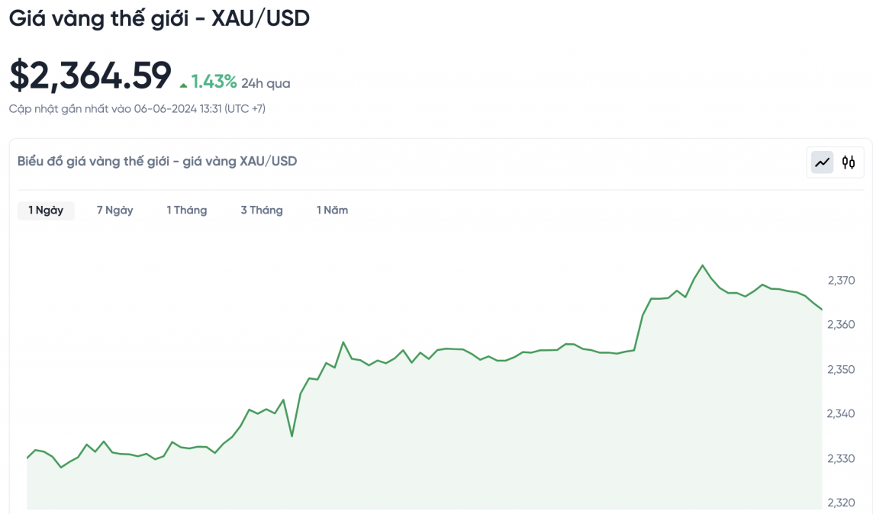Screen dimensions: 873x514
Task: Click the 1.43% change percentage
Action: 214,82
